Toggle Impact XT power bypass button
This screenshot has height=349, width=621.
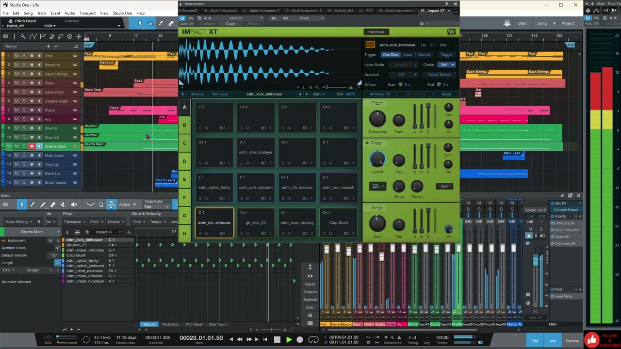(x=182, y=18)
